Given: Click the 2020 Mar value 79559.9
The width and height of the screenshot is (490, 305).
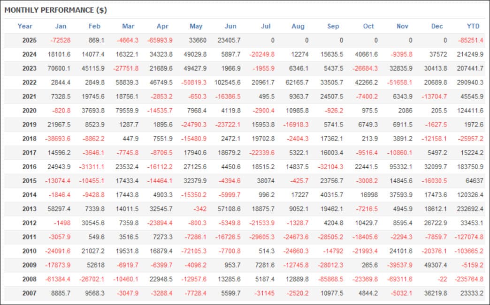Looking at the screenshot, I should point(127,111).
